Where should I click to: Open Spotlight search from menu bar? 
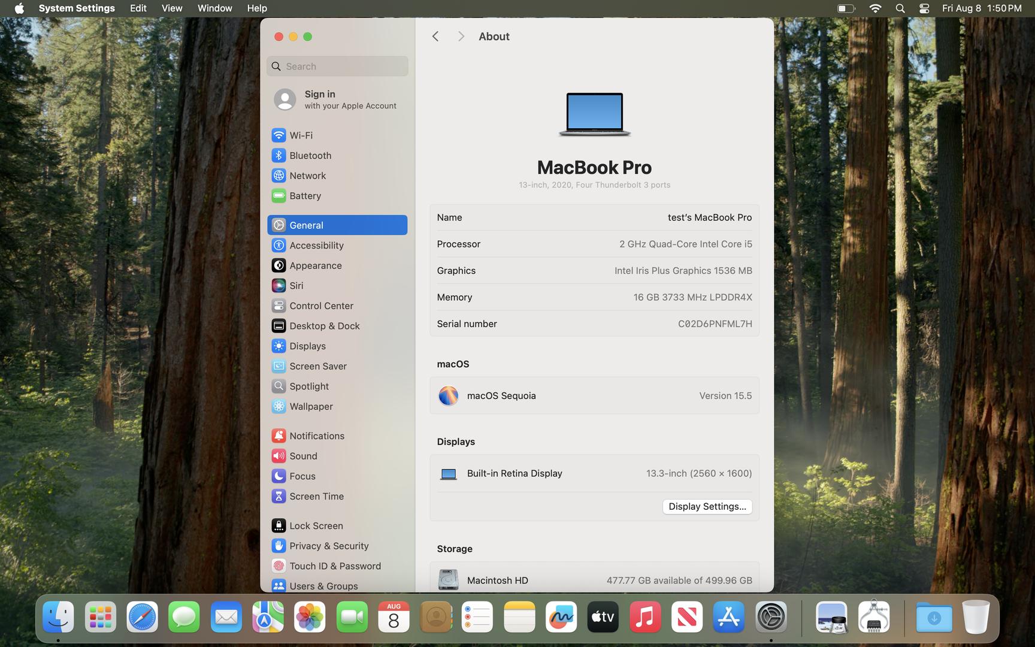click(x=900, y=8)
